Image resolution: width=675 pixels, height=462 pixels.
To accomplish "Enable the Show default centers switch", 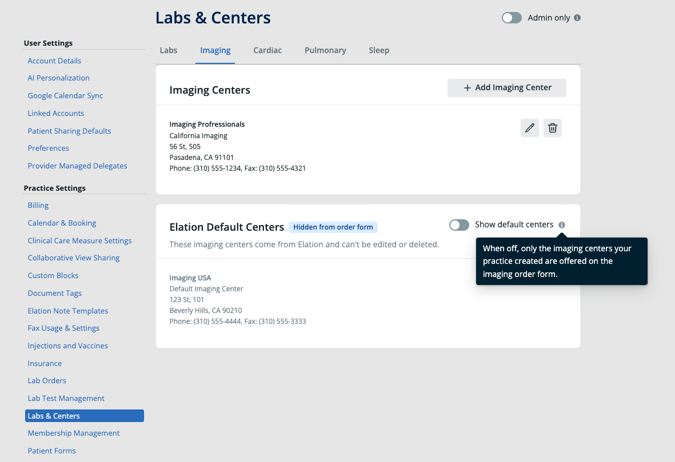I will click(459, 225).
